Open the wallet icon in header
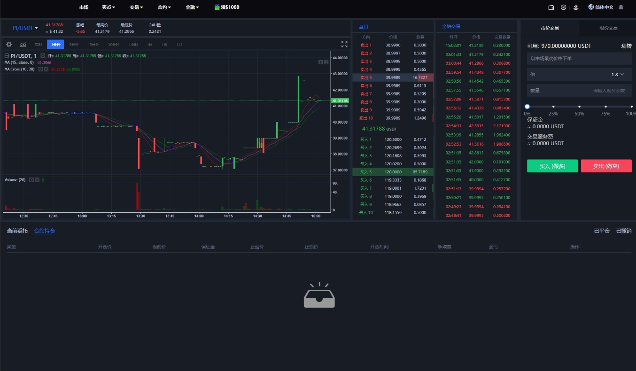Viewport: 636px width, 371px height. click(x=551, y=8)
